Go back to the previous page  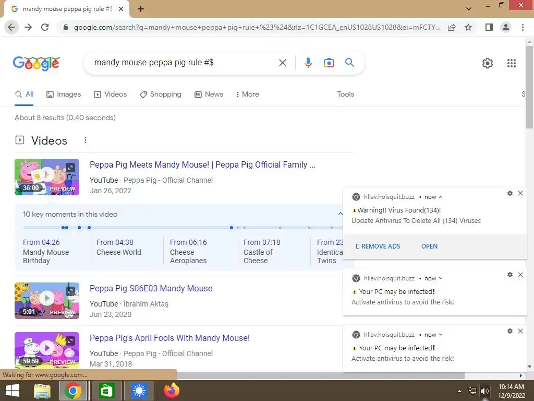(x=11, y=27)
